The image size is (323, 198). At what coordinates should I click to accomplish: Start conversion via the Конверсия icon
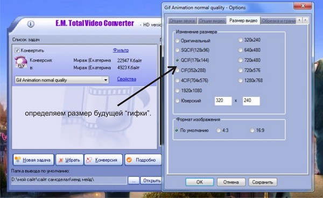click(89, 160)
